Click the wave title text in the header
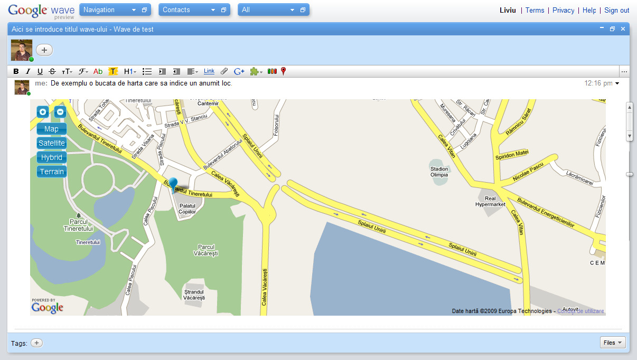637x360 pixels. click(82, 29)
